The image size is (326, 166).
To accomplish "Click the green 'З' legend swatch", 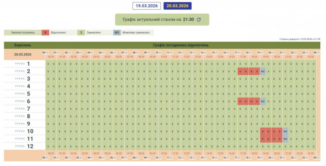I will (81, 33).
